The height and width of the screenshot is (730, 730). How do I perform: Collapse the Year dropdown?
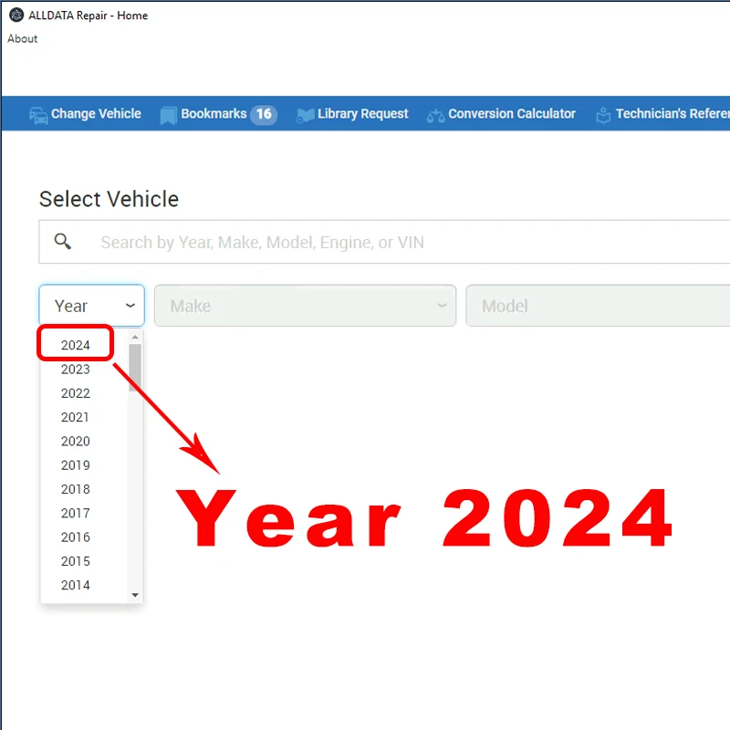coord(92,306)
